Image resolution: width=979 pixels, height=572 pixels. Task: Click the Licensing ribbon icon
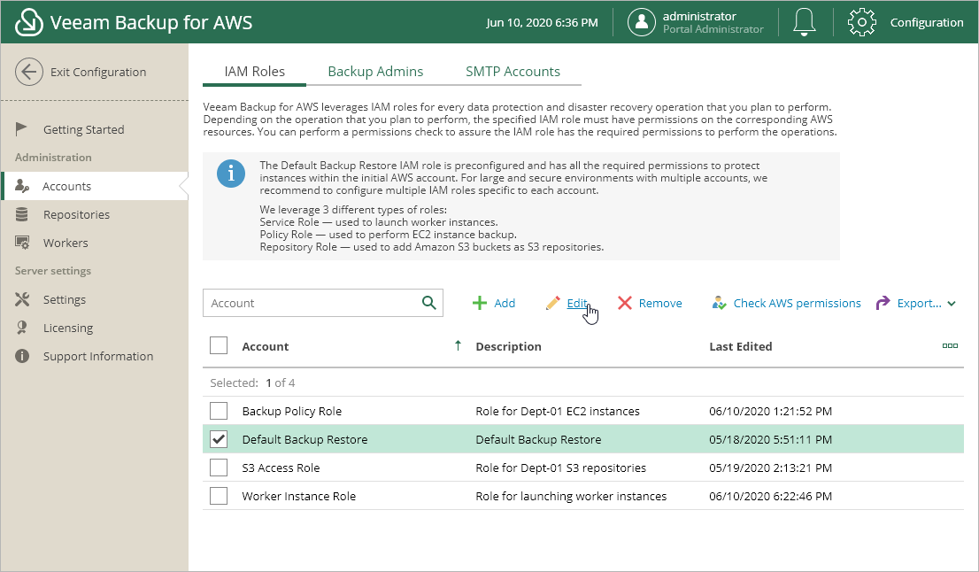(x=22, y=328)
